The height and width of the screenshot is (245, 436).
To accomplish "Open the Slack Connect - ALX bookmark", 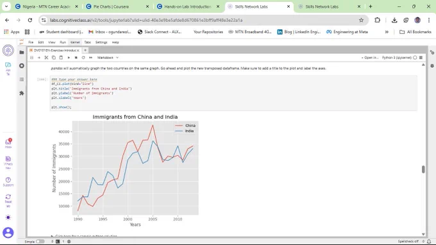I will point(160,32).
